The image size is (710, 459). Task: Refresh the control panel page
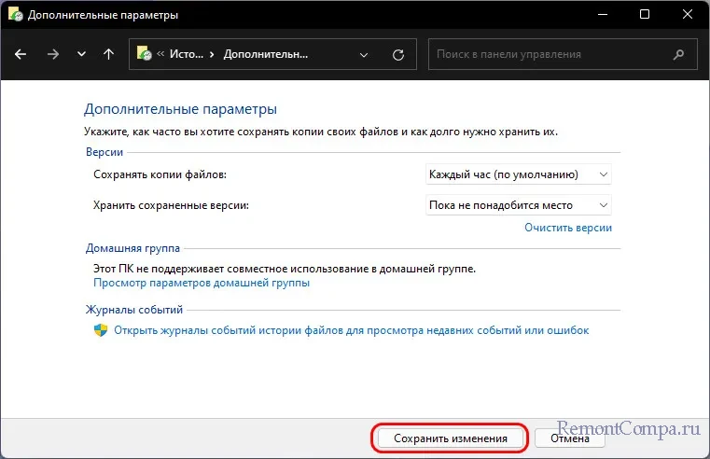398,54
